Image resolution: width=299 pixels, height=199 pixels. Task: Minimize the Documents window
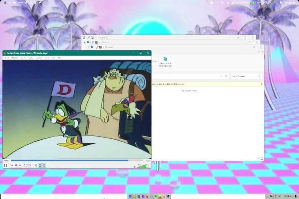(x=238, y=38)
